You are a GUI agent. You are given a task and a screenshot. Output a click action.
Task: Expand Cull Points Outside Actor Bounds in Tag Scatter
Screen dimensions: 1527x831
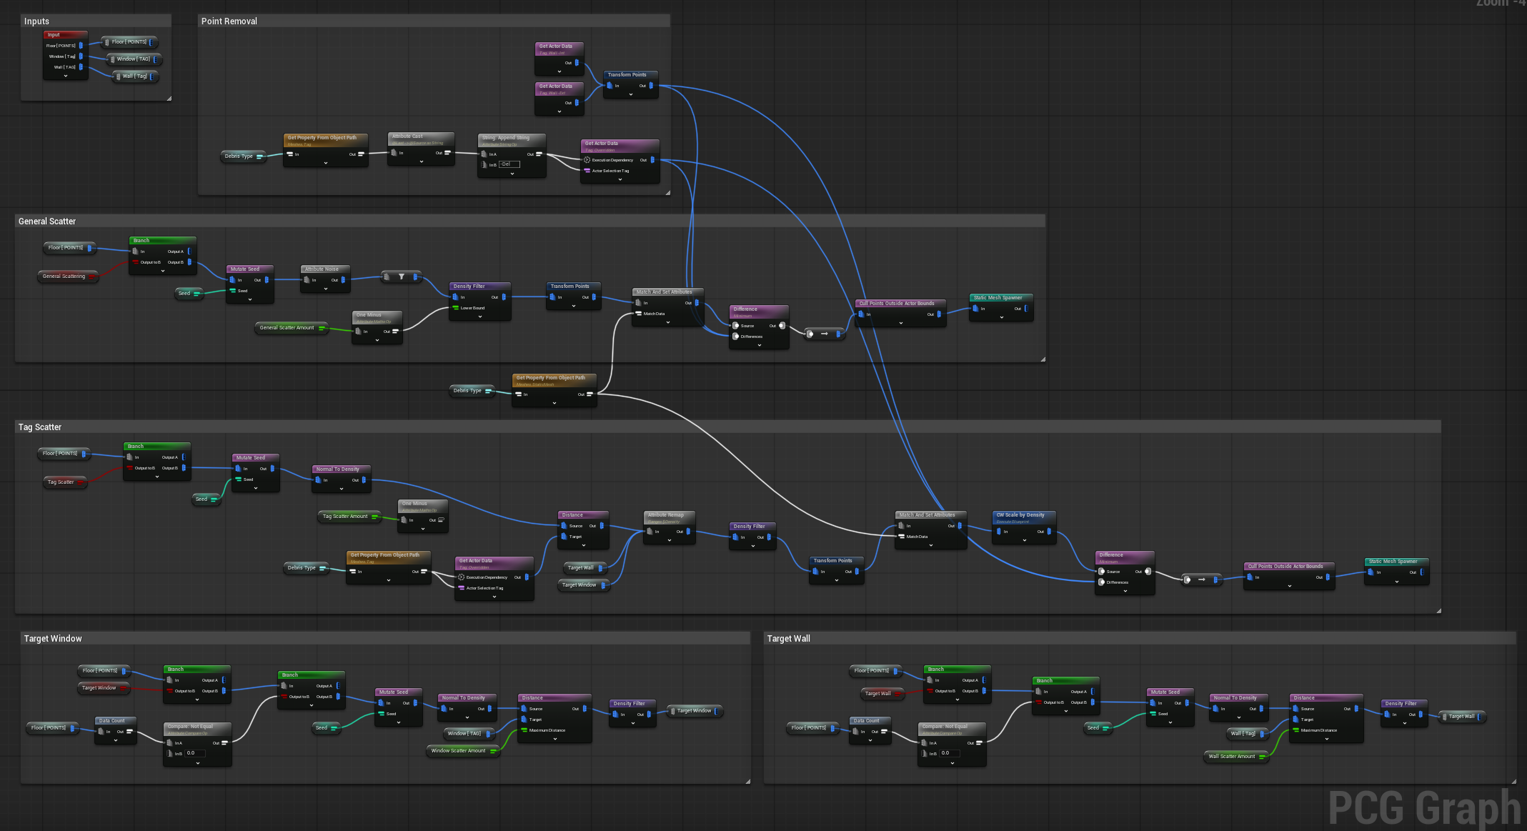[1289, 586]
